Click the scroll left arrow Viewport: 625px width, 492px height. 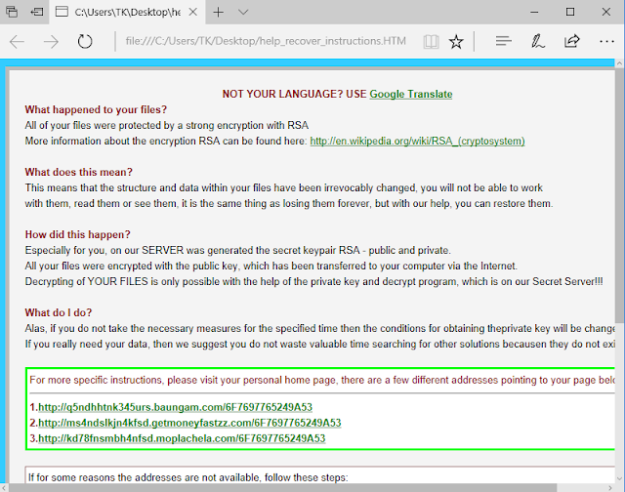pyautogui.click(x=4, y=488)
